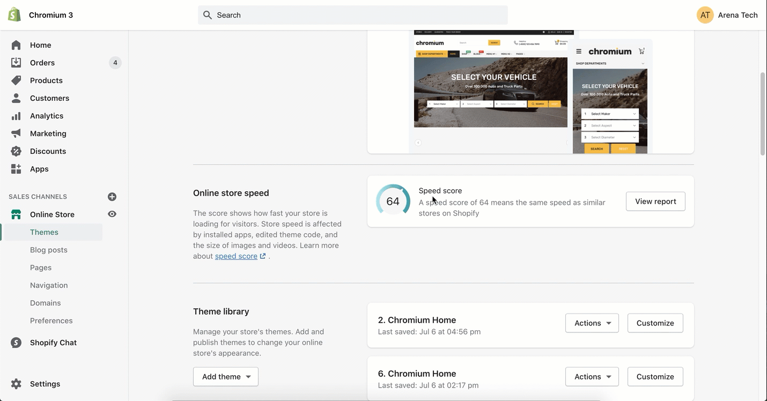View online store via eye icon
The height and width of the screenshot is (401, 767).
coord(112,214)
